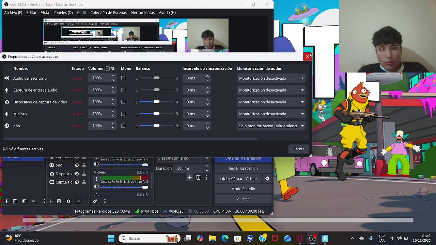
Task: Increase sync offset for Mic/Aux
Action: coord(207,112)
